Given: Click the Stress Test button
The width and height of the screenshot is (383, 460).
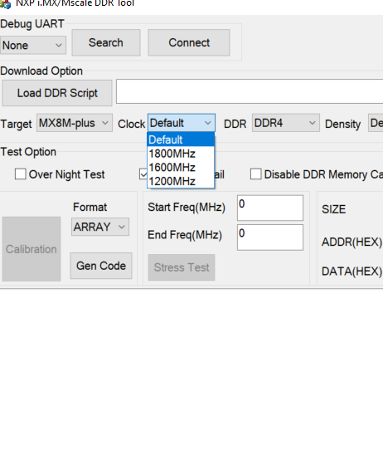Looking at the screenshot, I should (182, 267).
